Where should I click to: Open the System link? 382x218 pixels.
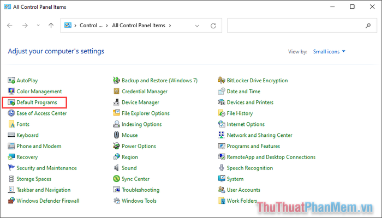click(235, 179)
